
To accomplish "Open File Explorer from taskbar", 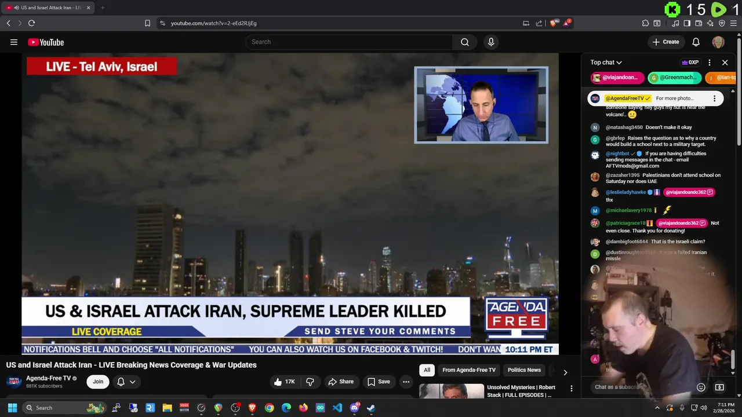I will click(x=167, y=408).
